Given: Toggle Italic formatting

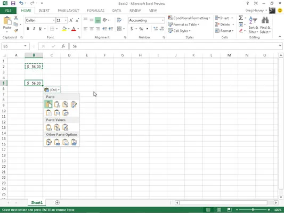Looking at the screenshot, I should (x=34, y=29).
